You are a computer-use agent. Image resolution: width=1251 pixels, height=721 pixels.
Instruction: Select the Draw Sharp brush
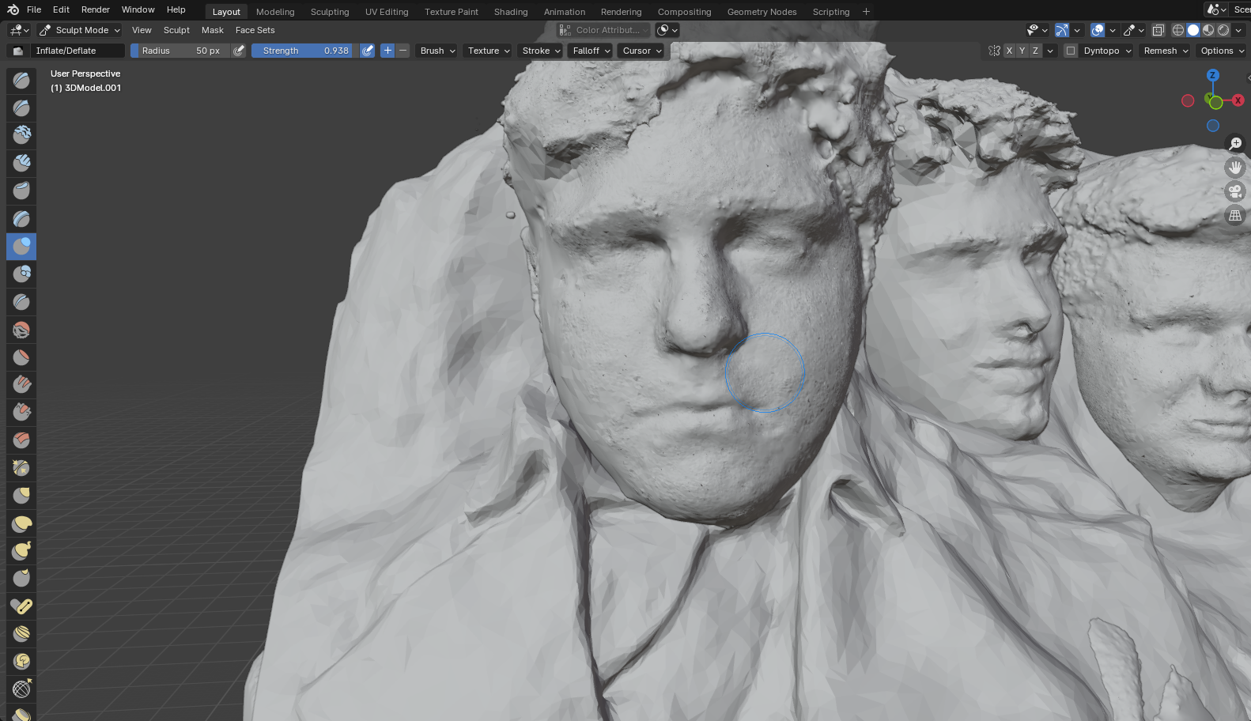[21, 108]
